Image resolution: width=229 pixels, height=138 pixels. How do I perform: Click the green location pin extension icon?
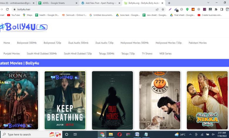(187, 9)
